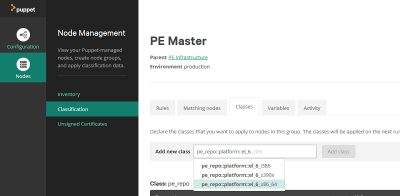Click the Class: pe_repo label

click(169, 184)
